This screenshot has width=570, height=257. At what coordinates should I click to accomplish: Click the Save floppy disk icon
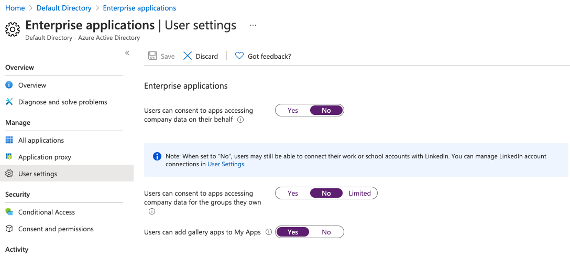152,56
